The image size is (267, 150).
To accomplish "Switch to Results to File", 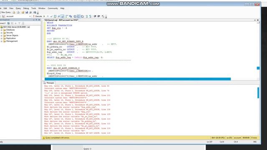I will [x=82, y=16].
